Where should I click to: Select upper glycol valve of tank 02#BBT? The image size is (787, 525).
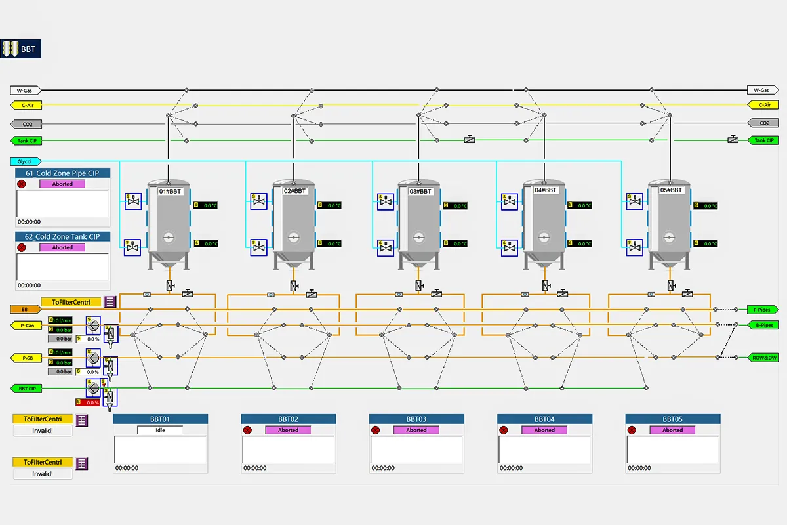(260, 201)
